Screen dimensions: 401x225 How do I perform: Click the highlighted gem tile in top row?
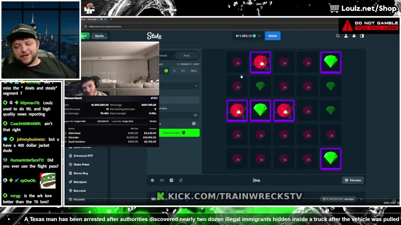point(331,63)
